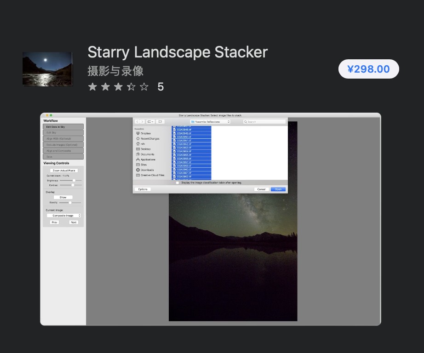Click Options button in file dialog
This screenshot has width=424, height=353.
pyautogui.click(x=143, y=189)
